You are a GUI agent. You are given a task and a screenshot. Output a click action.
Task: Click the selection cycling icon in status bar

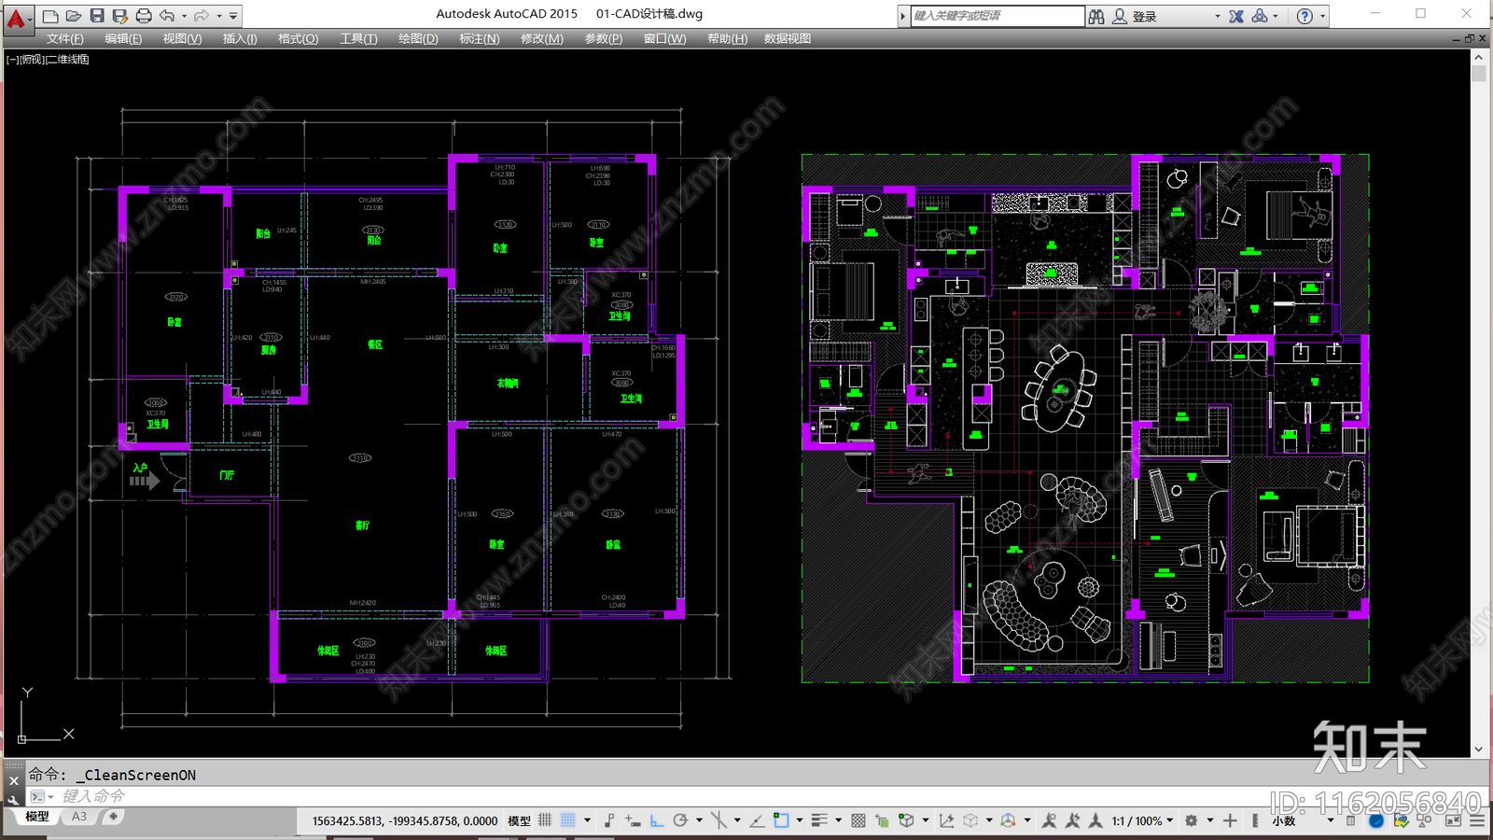tap(882, 821)
